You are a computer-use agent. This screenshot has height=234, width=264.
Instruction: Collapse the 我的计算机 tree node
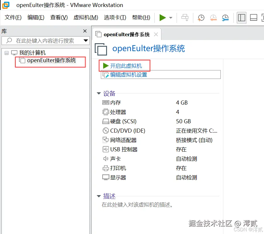[6, 53]
